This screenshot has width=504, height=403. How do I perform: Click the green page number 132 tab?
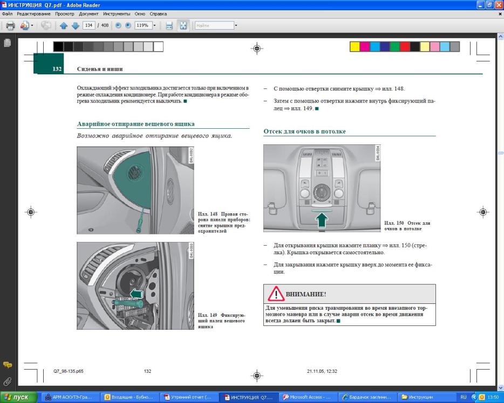pos(49,64)
